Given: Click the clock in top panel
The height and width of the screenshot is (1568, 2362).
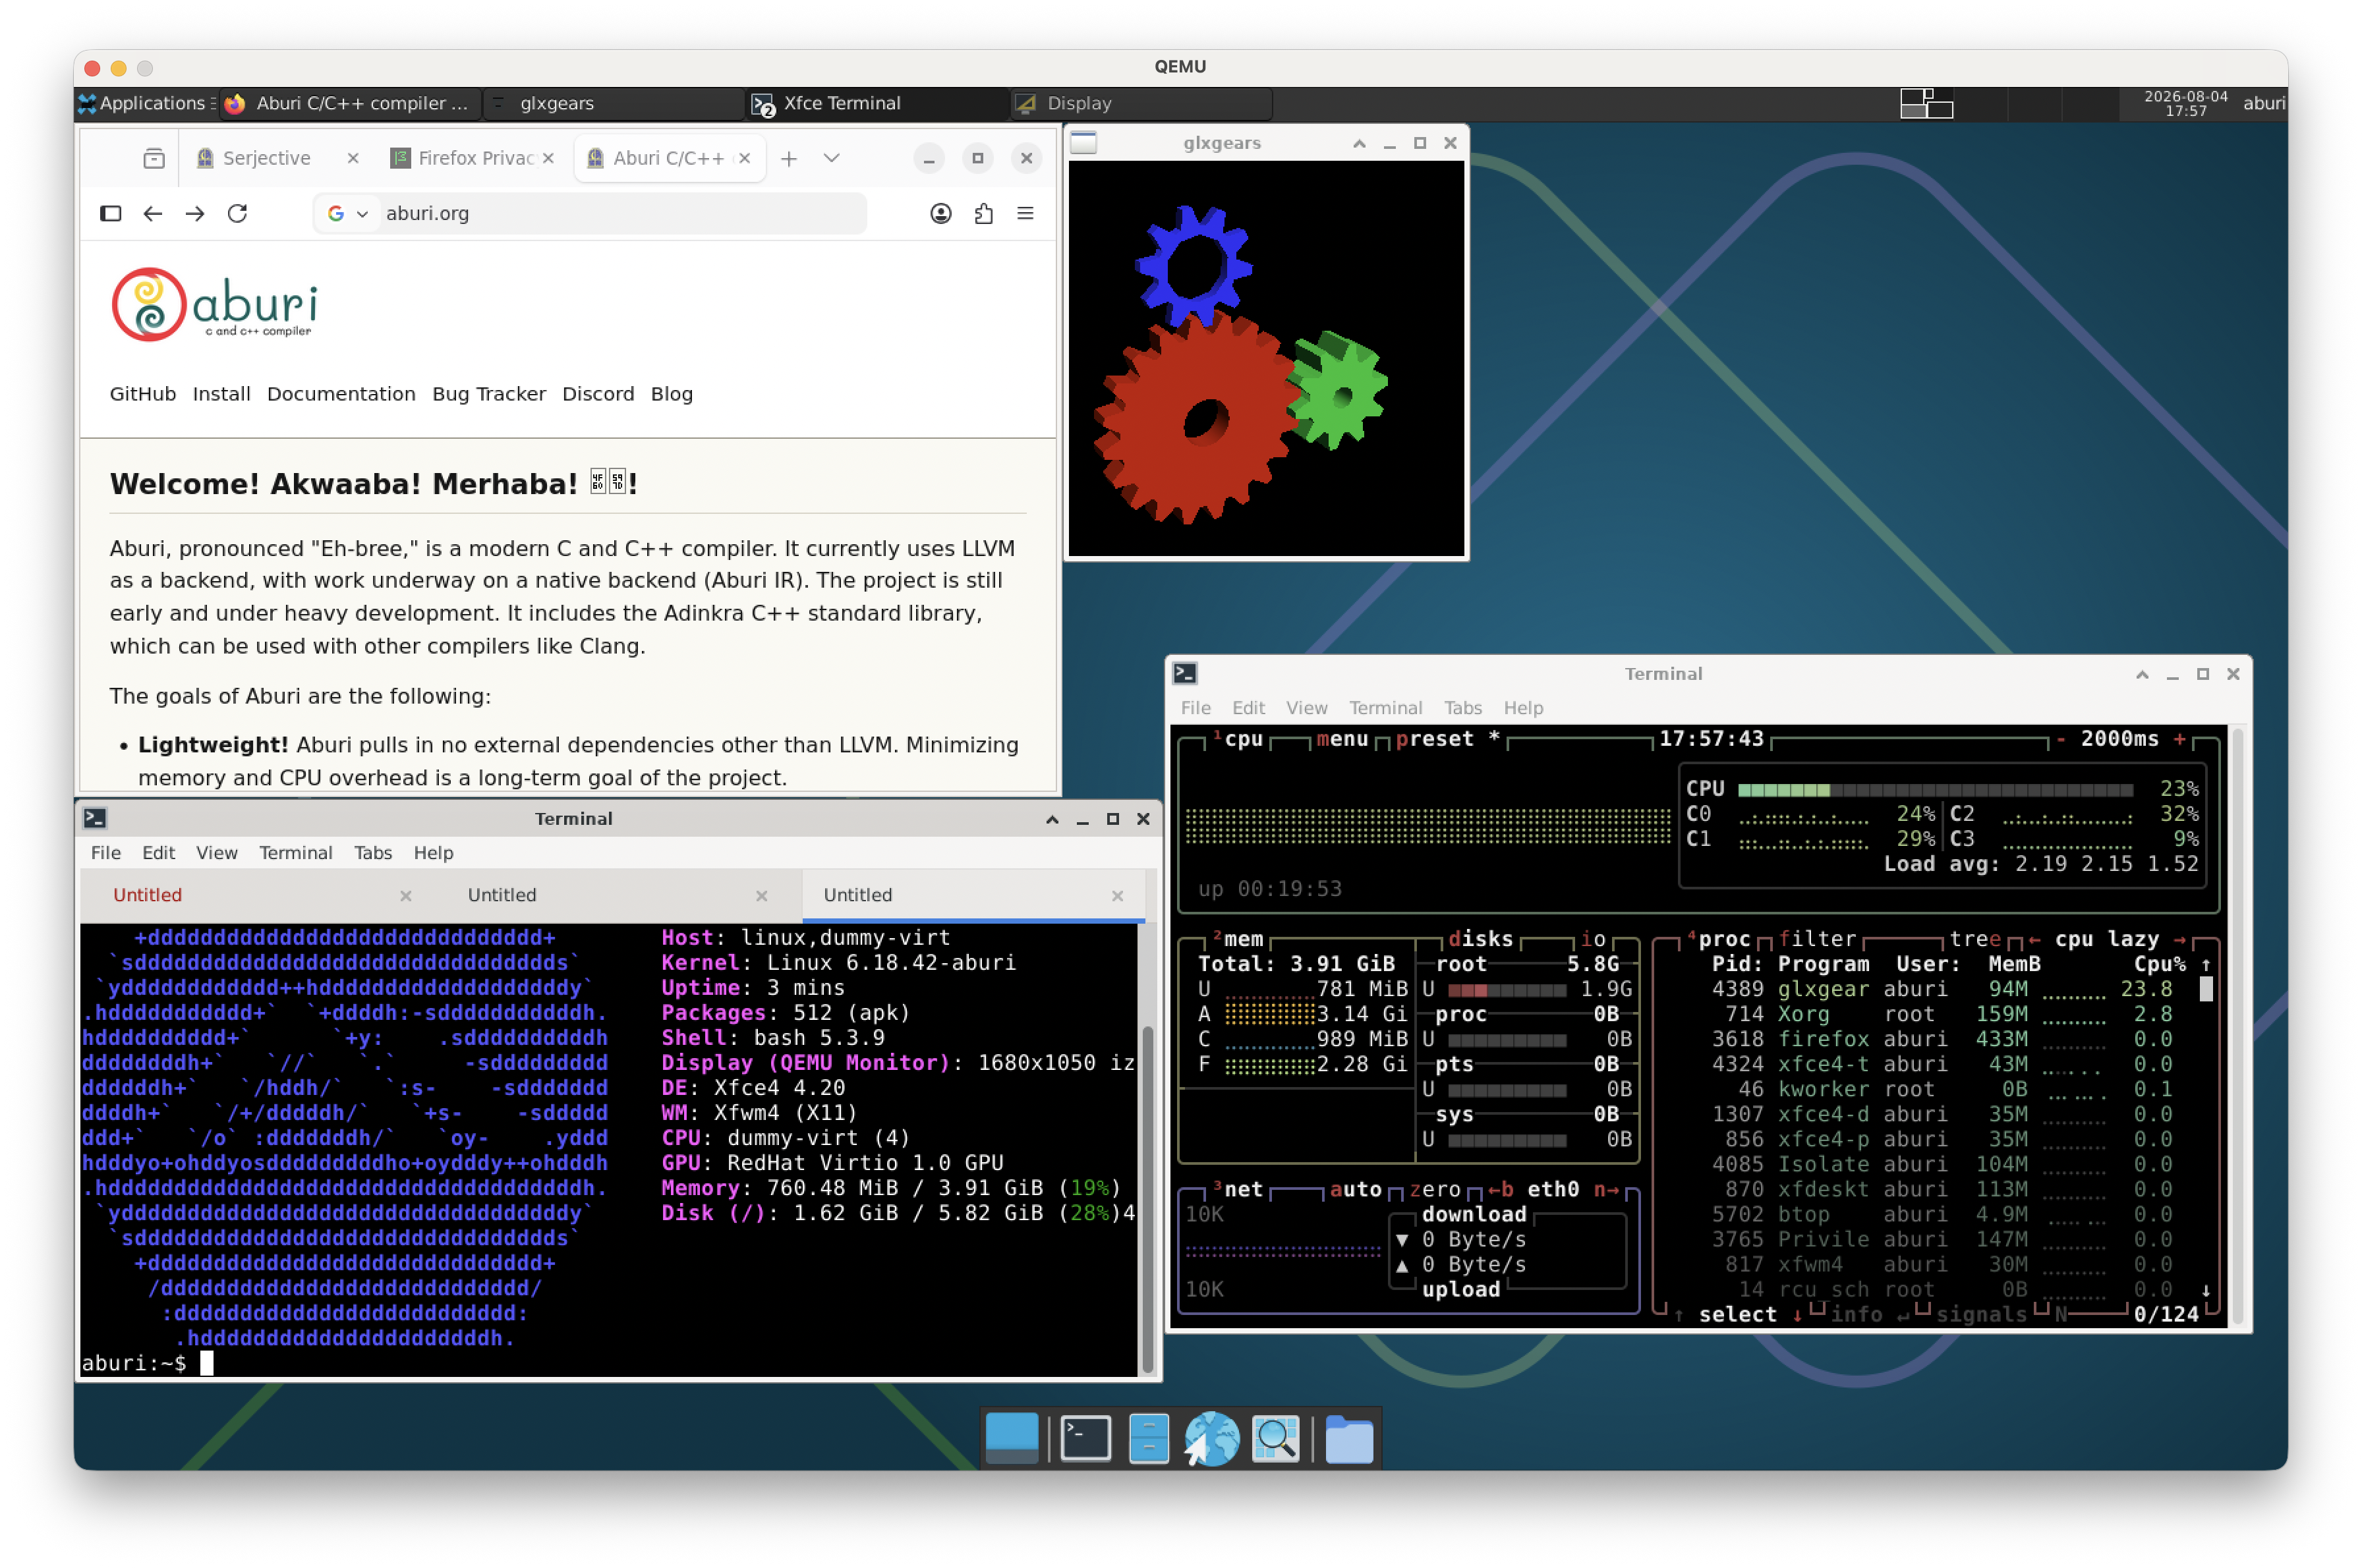Looking at the screenshot, I should click(x=2186, y=103).
